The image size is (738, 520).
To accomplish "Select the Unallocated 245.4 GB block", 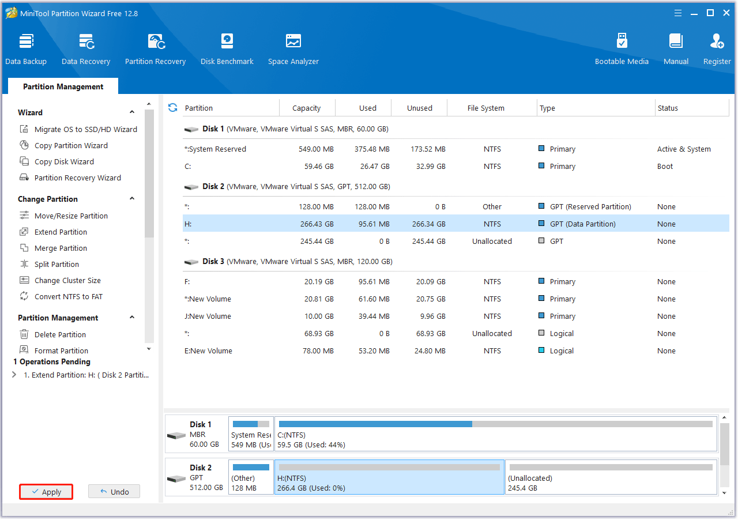I will [611, 477].
